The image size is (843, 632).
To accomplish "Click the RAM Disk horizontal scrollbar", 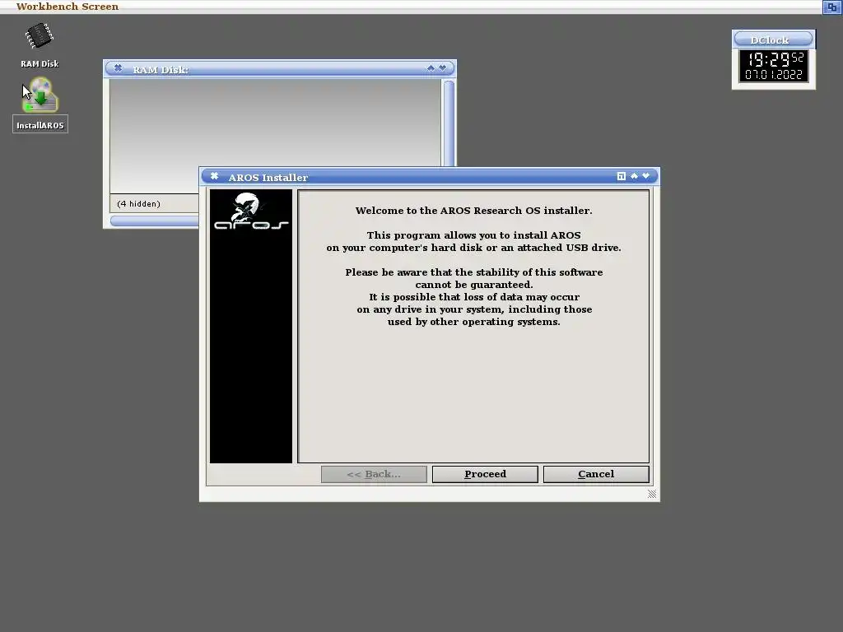I will click(155, 221).
